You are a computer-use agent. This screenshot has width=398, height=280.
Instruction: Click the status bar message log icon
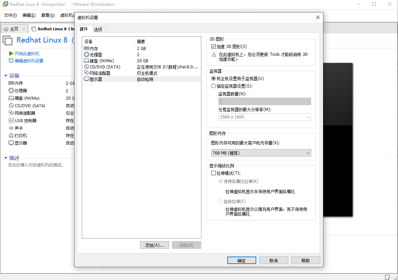pos(387,277)
